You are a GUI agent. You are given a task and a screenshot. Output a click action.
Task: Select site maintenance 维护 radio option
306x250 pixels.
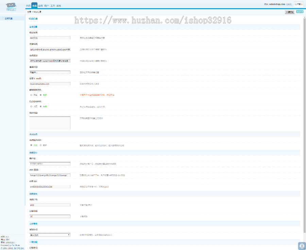40,145
